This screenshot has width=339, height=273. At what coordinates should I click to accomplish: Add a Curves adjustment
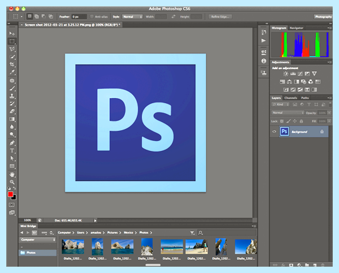click(300, 74)
